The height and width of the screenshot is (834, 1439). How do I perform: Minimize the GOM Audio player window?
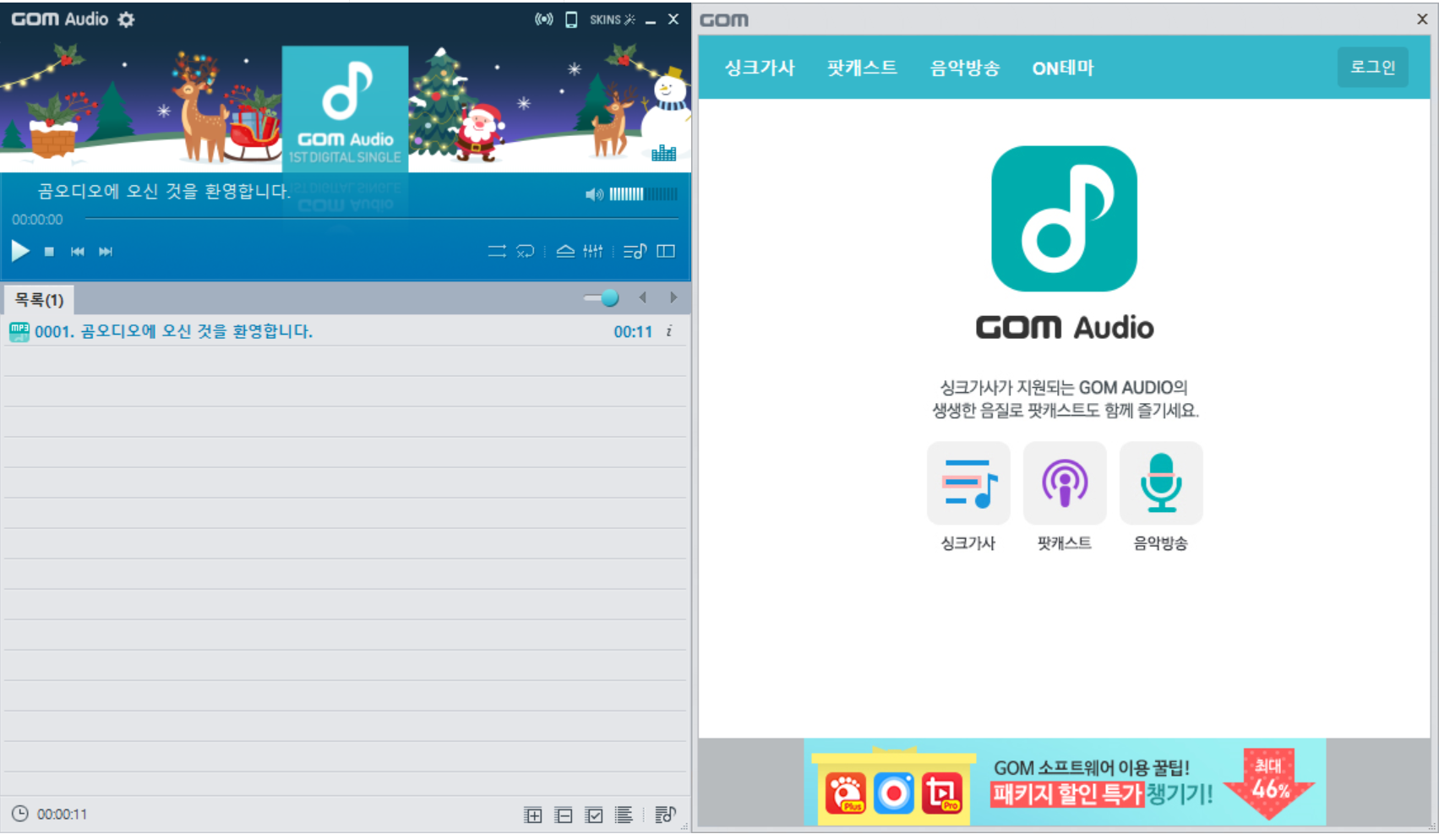point(651,20)
